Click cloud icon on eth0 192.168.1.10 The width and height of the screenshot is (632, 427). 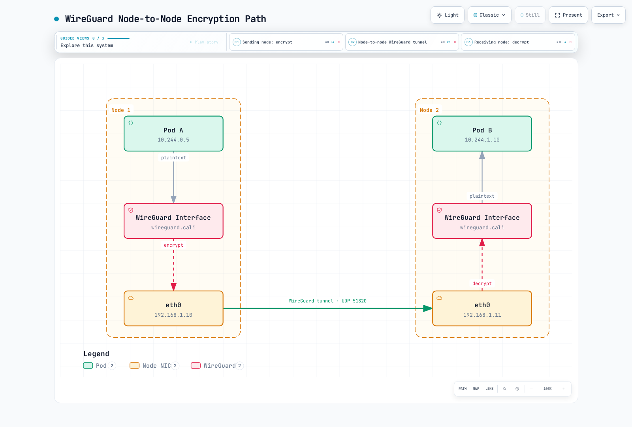[131, 298]
